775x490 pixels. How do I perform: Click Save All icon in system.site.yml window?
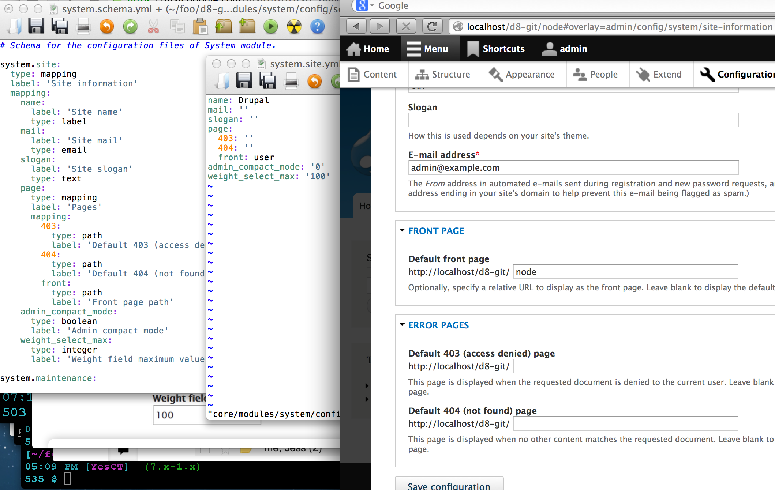pos(268,81)
